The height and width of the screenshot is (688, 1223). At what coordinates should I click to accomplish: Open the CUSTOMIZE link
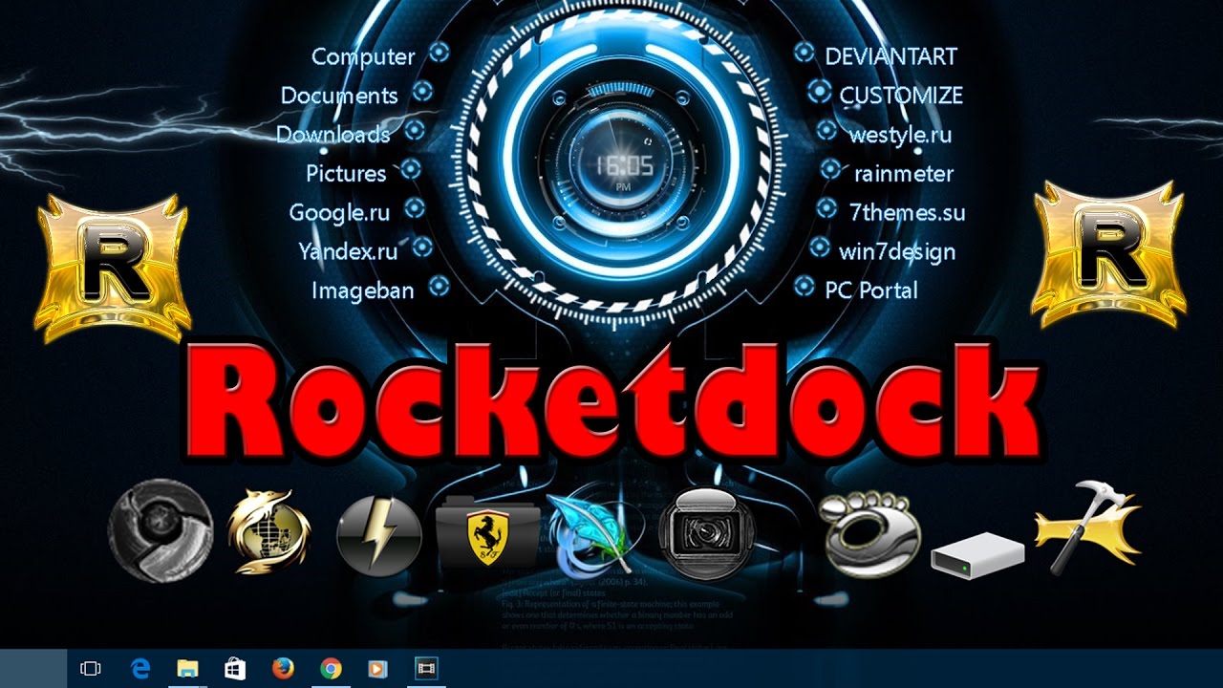[901, 96]
